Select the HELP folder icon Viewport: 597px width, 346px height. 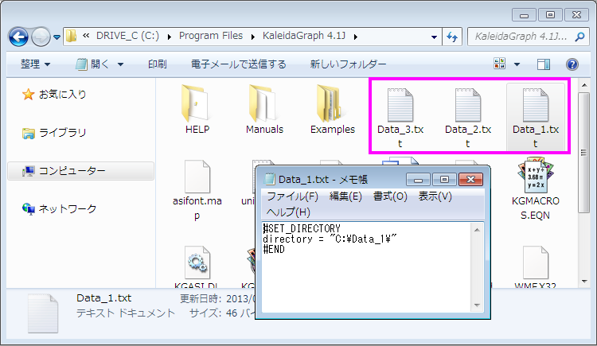[x=197, y=103]
